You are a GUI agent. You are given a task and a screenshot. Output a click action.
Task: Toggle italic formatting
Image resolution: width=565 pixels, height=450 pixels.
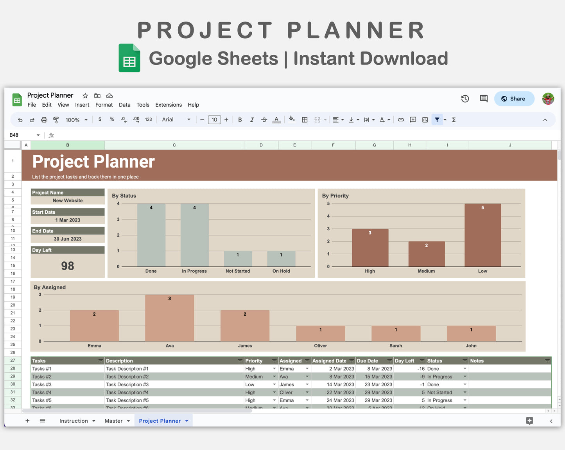click(252, 120)
